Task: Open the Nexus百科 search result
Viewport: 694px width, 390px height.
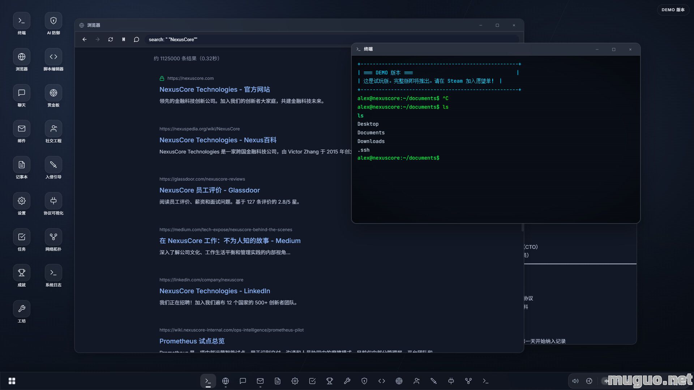Action: click(x=218, y=140)
